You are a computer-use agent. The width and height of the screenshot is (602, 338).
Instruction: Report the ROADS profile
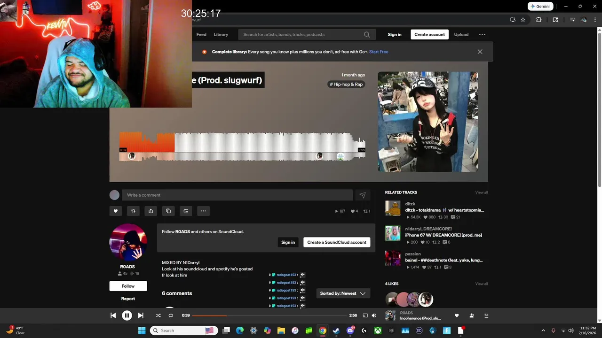(x=128, y=299)
